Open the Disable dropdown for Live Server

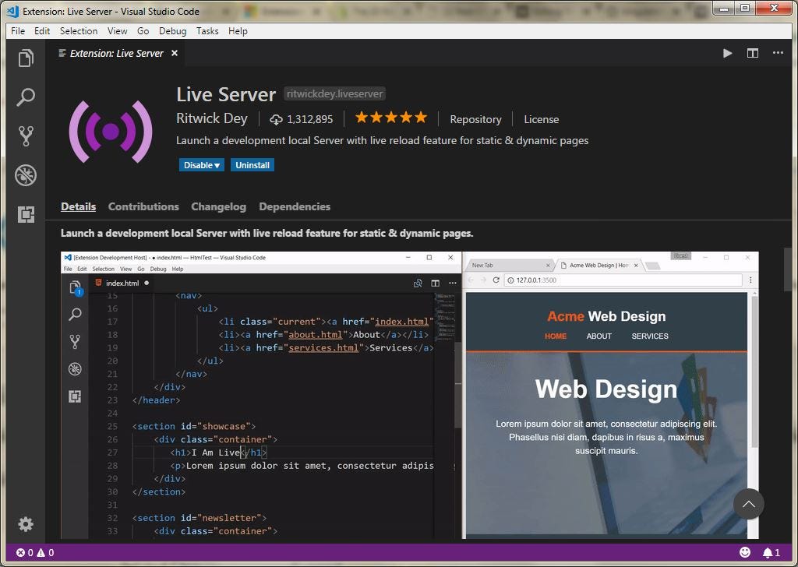[x=201, y=164]
